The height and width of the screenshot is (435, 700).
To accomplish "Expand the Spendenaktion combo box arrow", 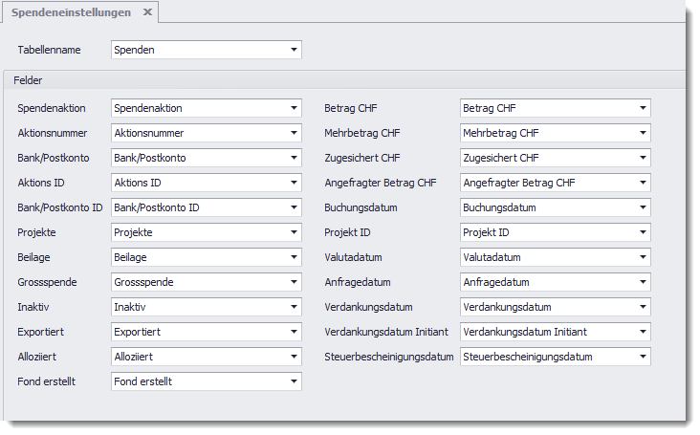I will 293,108.
